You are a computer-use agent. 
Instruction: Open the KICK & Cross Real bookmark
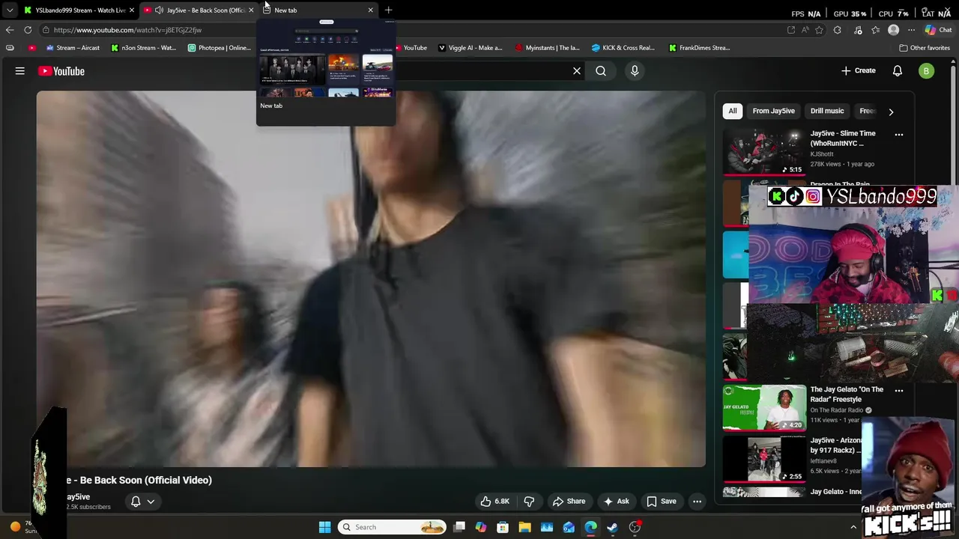click(623, 48)
